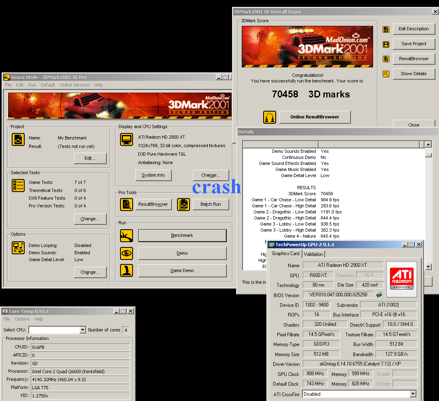Click the Edit... button in Project

(90, 158)
